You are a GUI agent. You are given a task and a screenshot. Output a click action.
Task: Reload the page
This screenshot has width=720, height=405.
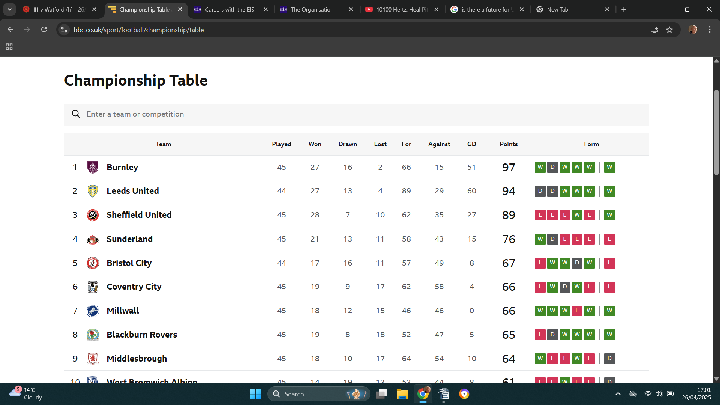[x=44, y=30]
